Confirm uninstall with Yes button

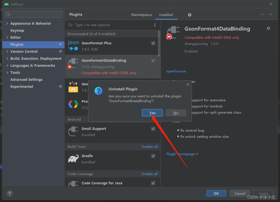coord(152,113)
